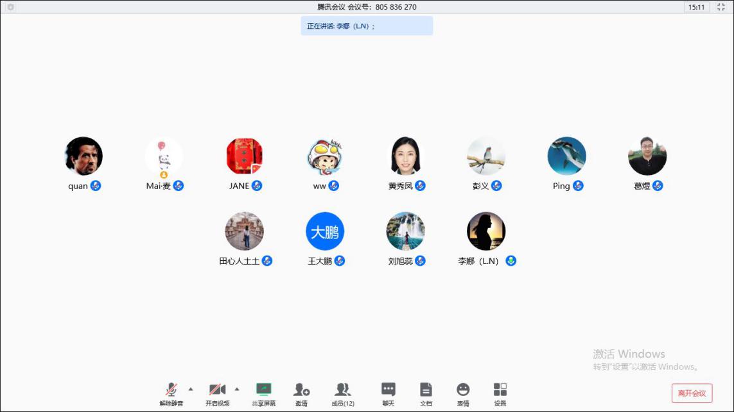Select 黄秀凤's profile avatar

point(406,156)
